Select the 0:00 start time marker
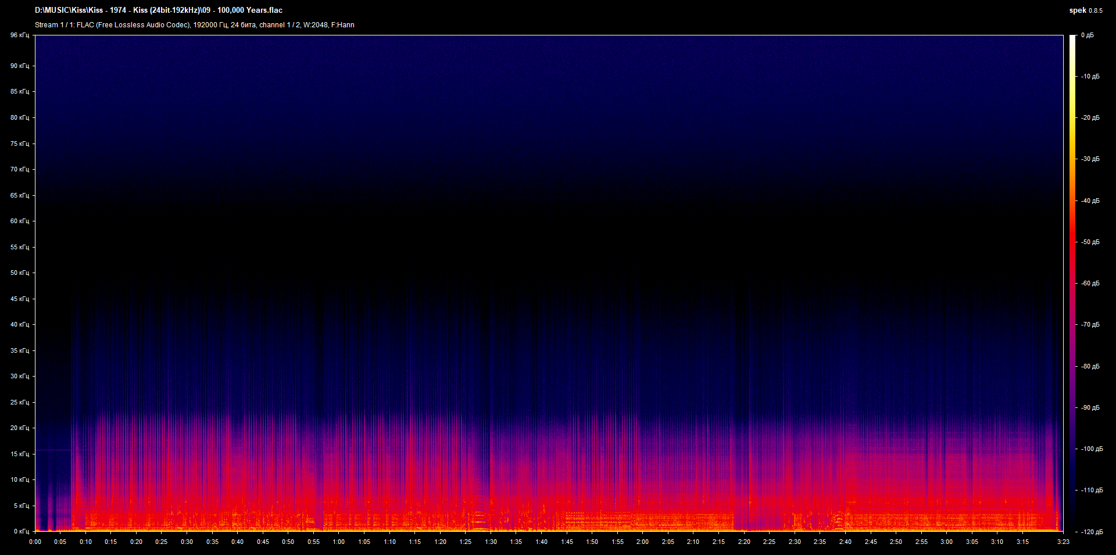The height and width of the screenshot is (555, 1116). coord(35,542)
